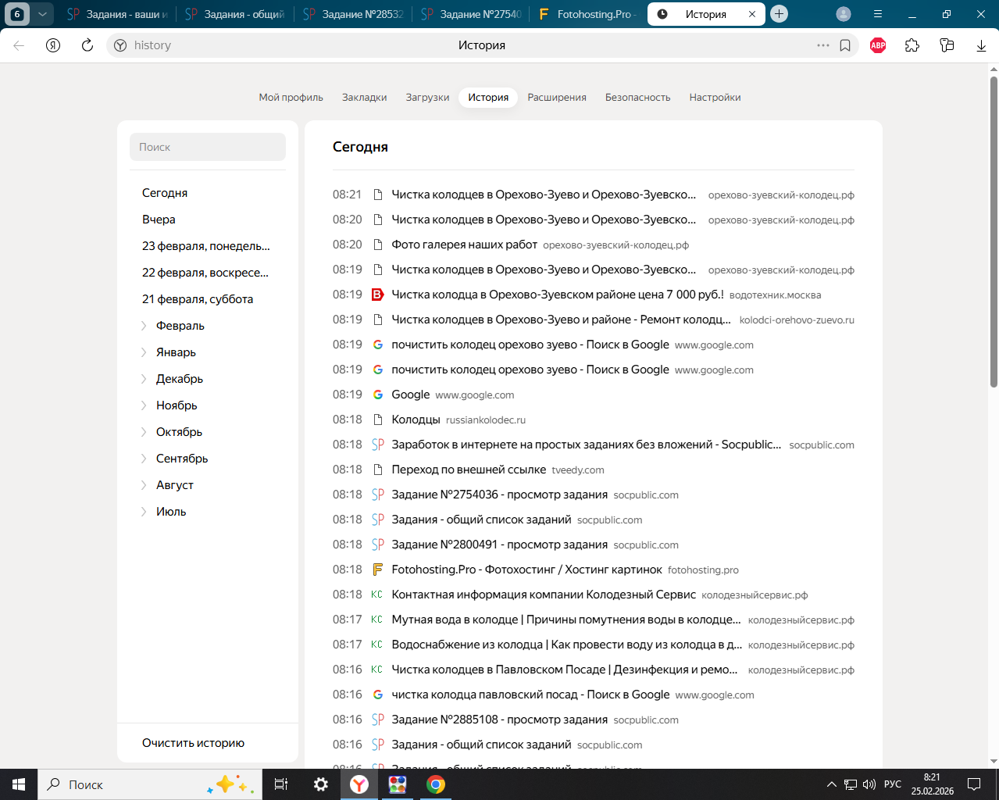Open downloads arrow icon in toolbar
The image size is (999, 800).
(981, 45)
